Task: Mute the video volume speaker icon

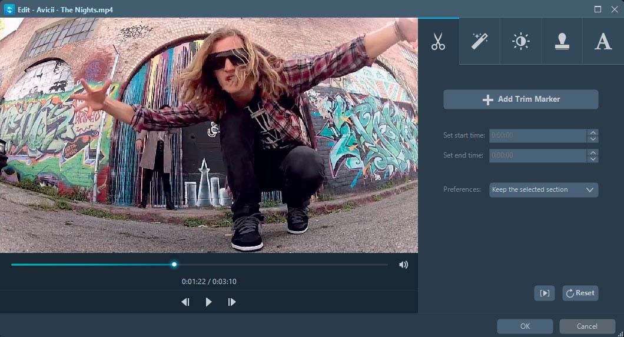Action: pos(403,265)
